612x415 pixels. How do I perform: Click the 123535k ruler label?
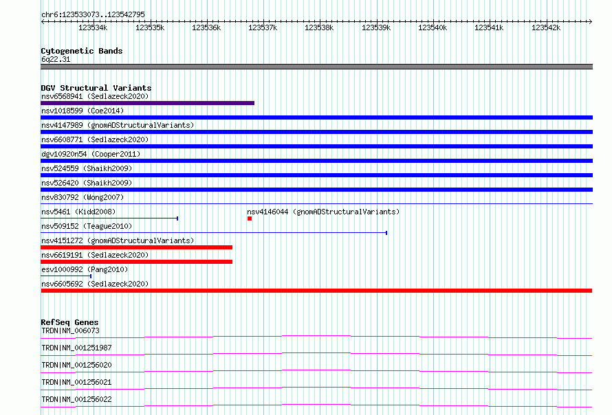point(150,27)
